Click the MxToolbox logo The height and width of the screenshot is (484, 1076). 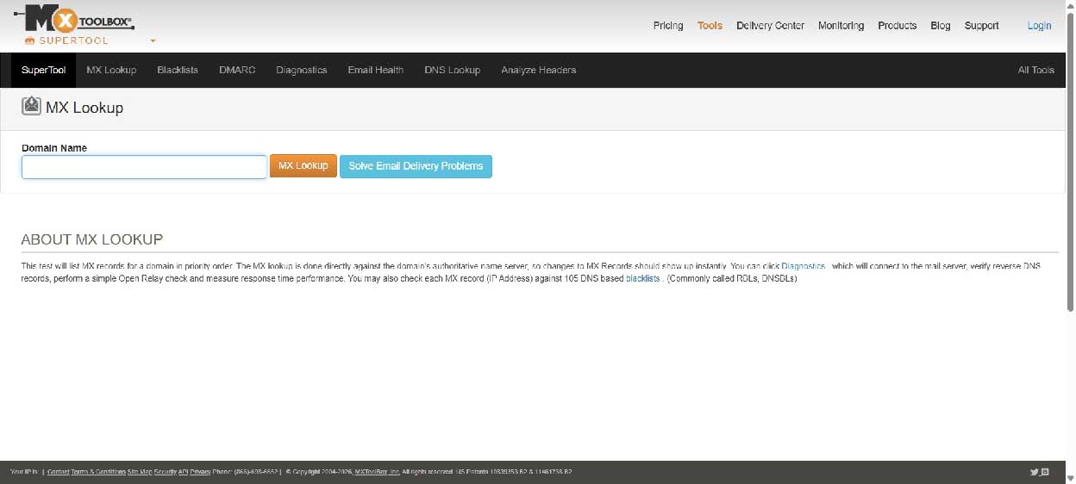[x=73, y=19]
